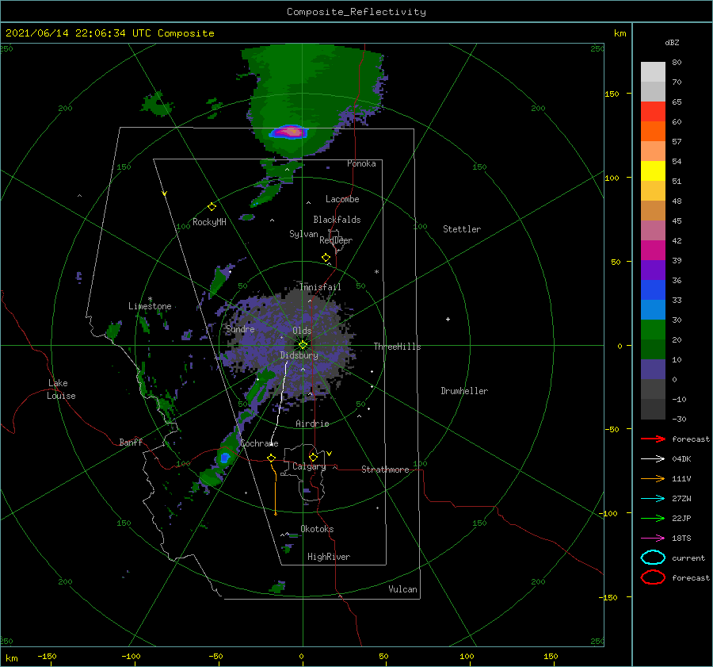Click the ThreeHills label
The height and width of the screenshot is (667, 713).
point(398,347)
